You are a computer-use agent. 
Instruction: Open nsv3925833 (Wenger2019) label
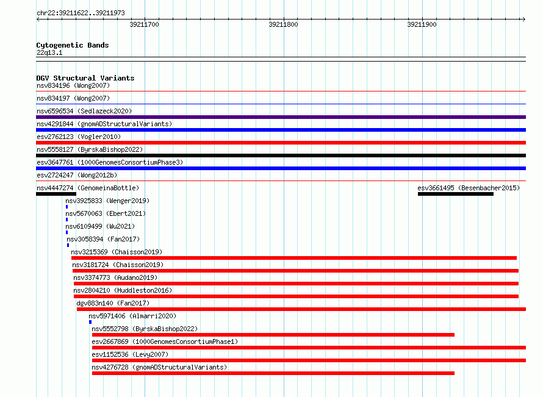click(x=107, y=201)
